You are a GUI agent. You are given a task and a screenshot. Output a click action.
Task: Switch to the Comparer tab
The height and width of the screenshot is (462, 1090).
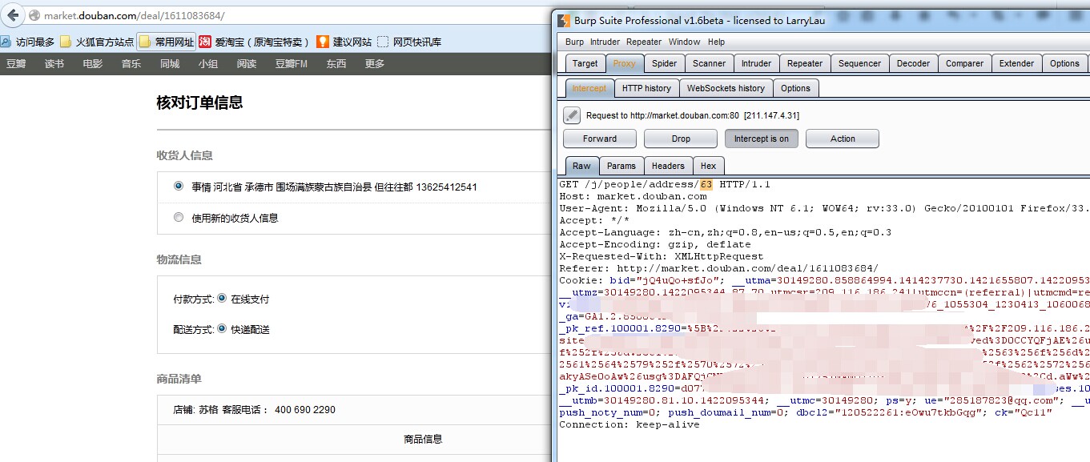point(964,63)
